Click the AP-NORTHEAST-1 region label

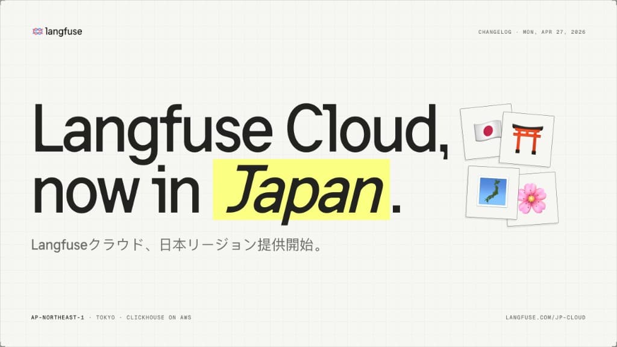56,316
